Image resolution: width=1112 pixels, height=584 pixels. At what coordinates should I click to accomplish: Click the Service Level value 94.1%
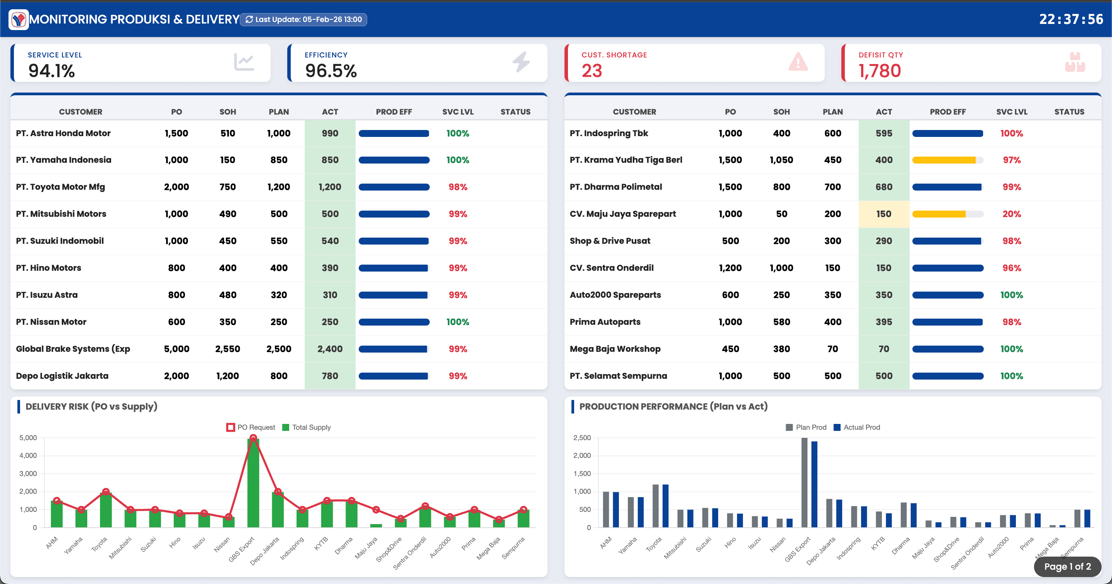[x=52, y=71]
